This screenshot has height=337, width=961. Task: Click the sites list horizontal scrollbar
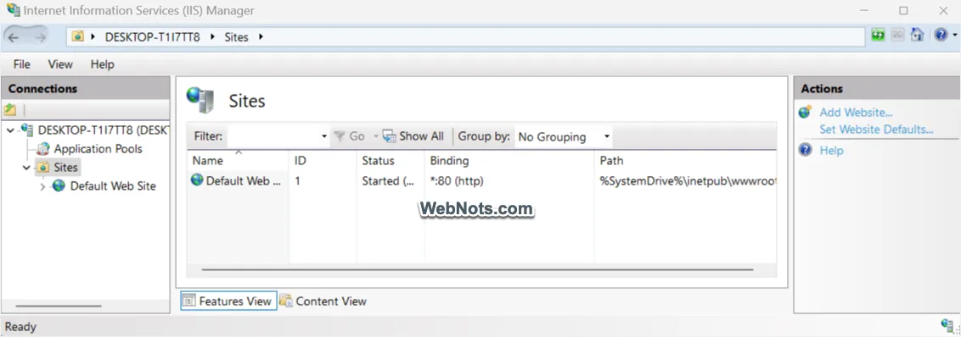[477, 269]
